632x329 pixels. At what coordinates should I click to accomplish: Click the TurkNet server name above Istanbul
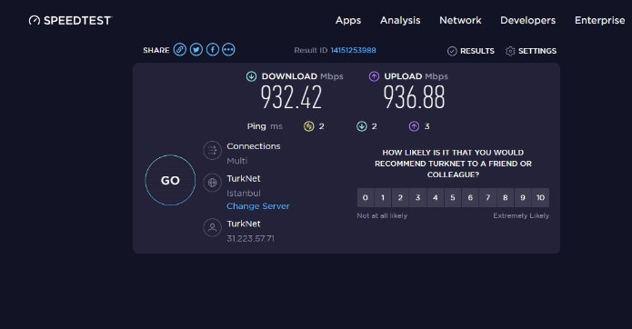(244, 178)
